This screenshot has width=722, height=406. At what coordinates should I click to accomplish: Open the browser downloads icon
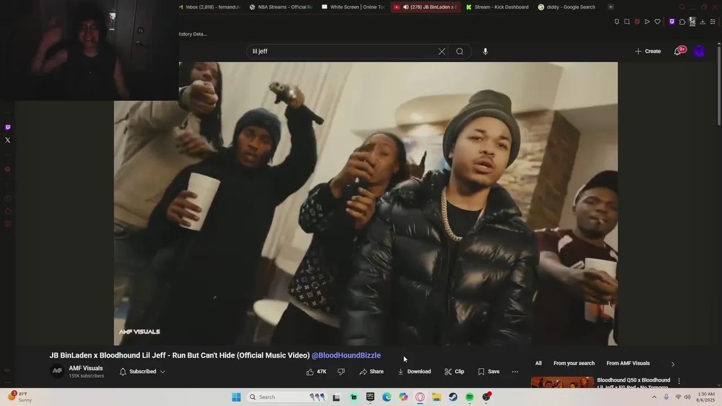[x=702, y=21]
